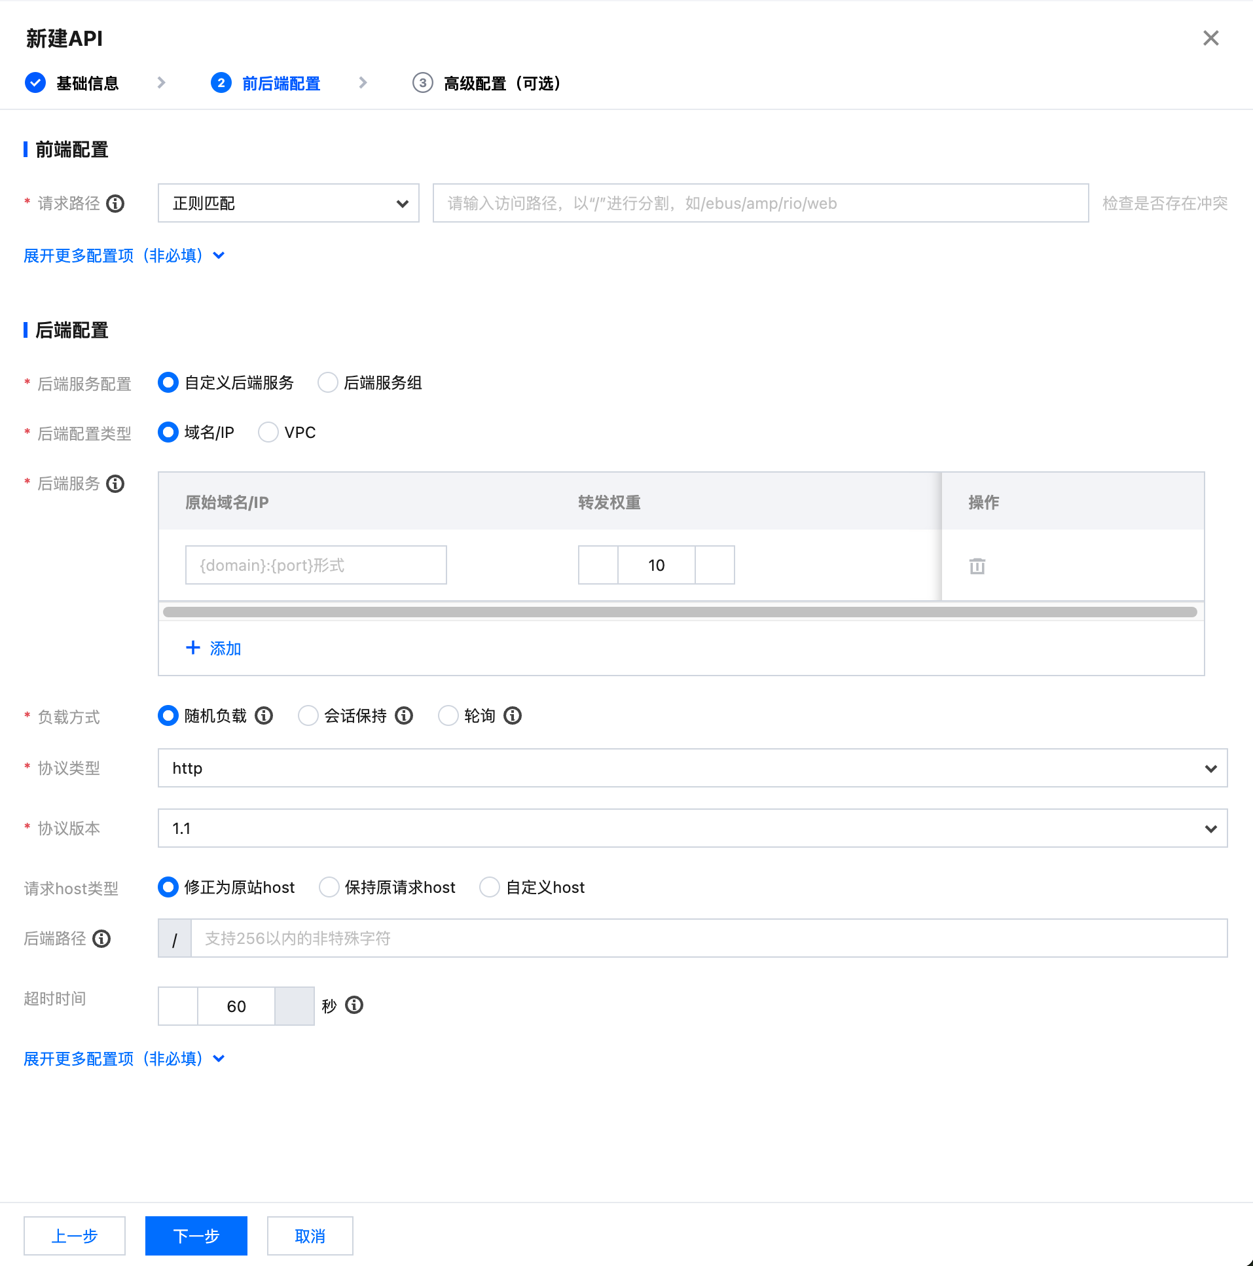Click the 请求路径 info icon
Image resolution: width=1253 pixels, height=1266 pixels.
(115, 204)
